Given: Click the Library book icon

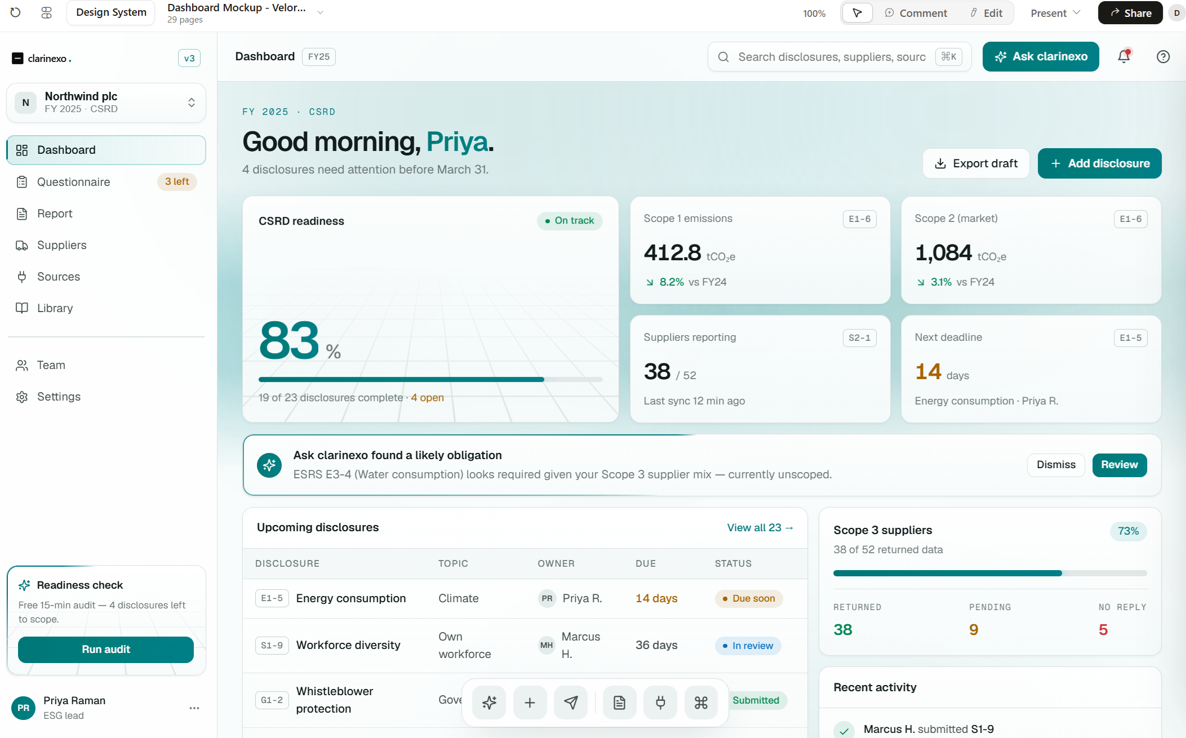Looking at the screenshot, I should tap(22, 308).
